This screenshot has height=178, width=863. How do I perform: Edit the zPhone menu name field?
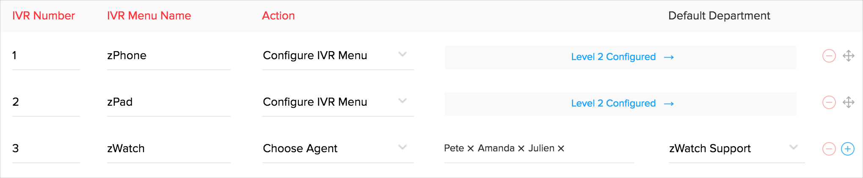[x=168, y=56]
